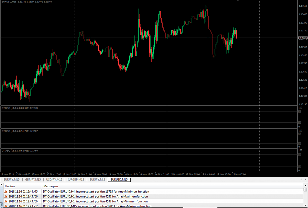Click warning icon of the H1 ArrayMaximum log entry
Screen dimensions: 308x208
pyautogui.click(x=6, y=196)
